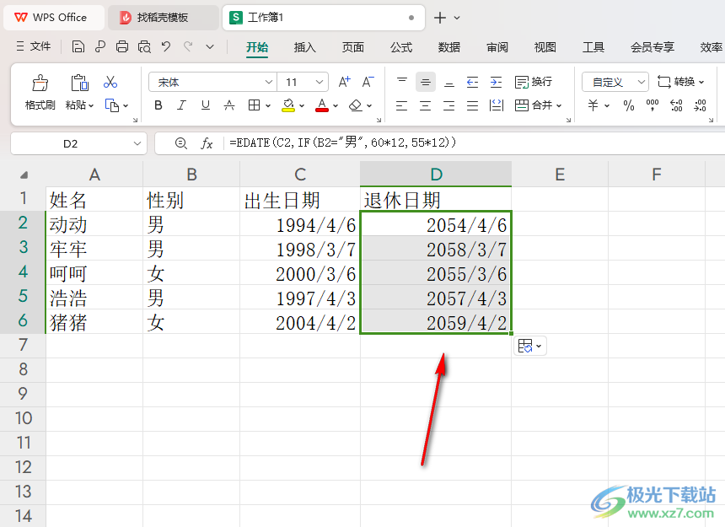This screenshot has height=527, width=725.
Task: Open the Paste options dropdown arrow
Action: 91,106
